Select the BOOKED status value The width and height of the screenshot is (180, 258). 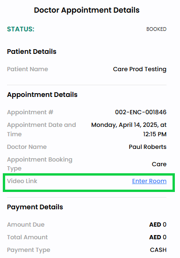click(156, 29)
